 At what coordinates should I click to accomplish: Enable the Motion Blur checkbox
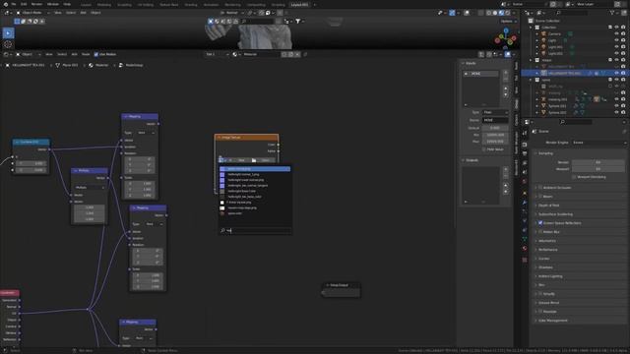point(540,232)
